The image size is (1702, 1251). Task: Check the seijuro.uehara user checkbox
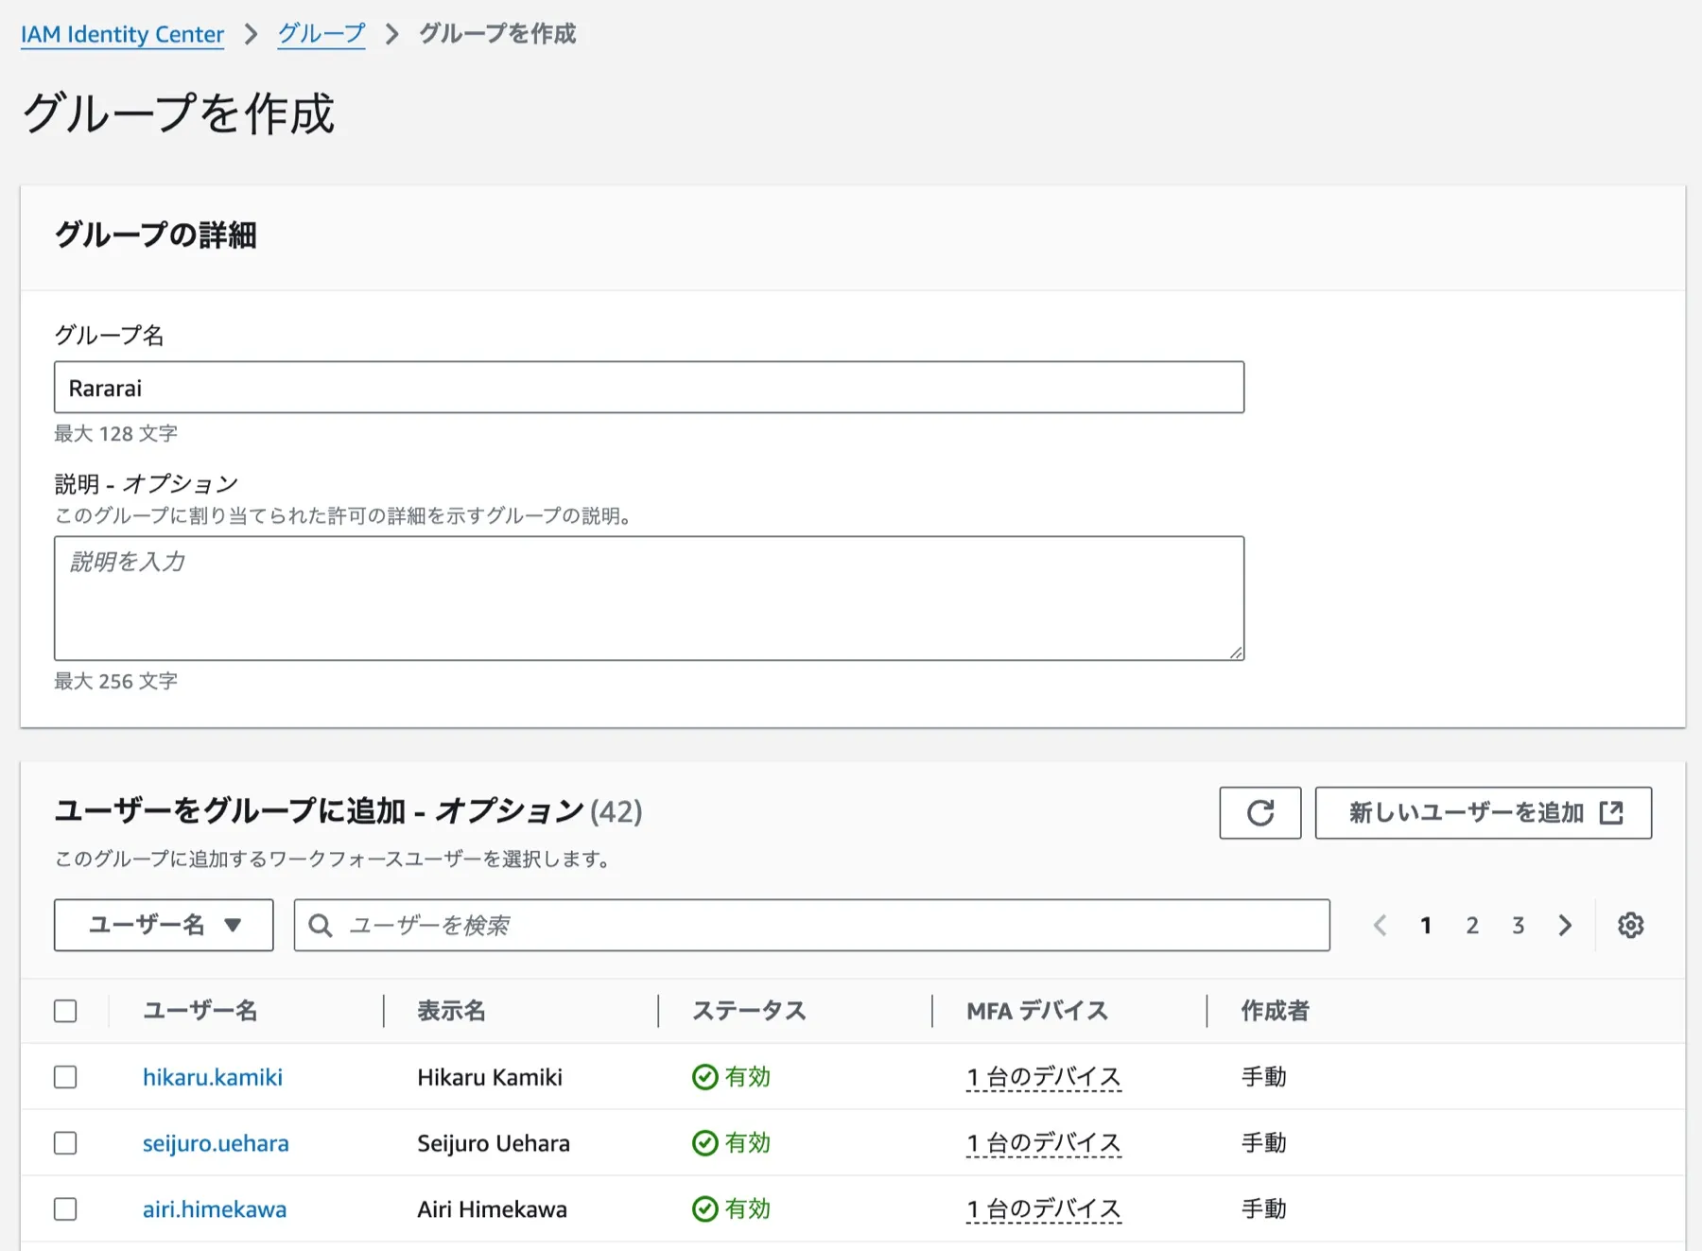[x=65, y=1143]
